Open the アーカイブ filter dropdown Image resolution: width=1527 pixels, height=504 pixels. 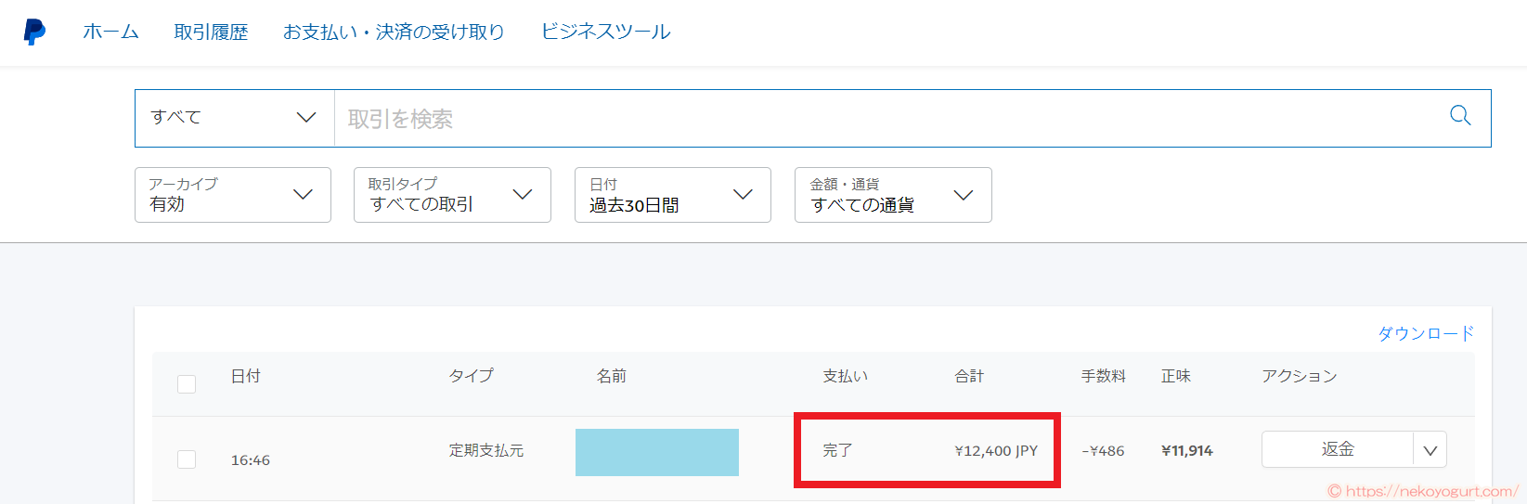tap(233, 195)
